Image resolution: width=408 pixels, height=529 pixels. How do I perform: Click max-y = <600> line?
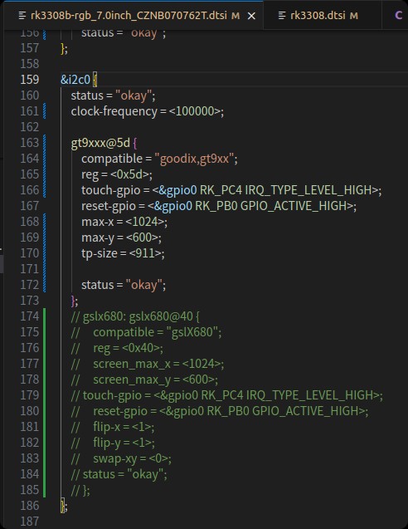[121, 238]
